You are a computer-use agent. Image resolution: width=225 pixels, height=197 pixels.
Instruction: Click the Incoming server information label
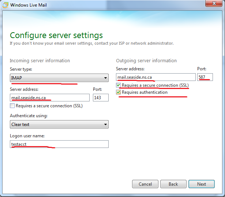pos(40,60)
